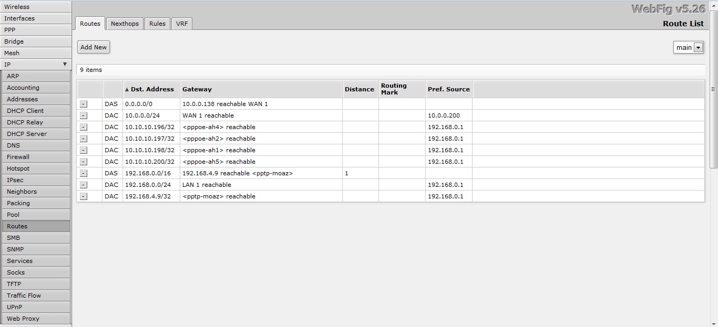
Task: Open Pool submenu item
Action: pyautogui.click(x=36, y=215)
